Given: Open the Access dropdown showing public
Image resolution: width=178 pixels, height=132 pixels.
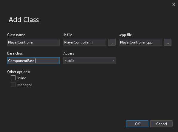Looking at the screenshot, I should (x=89, y=61).
